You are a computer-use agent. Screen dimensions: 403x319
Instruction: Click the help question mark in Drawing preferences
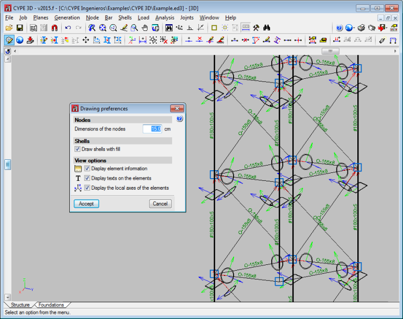(x=179, y=119)
